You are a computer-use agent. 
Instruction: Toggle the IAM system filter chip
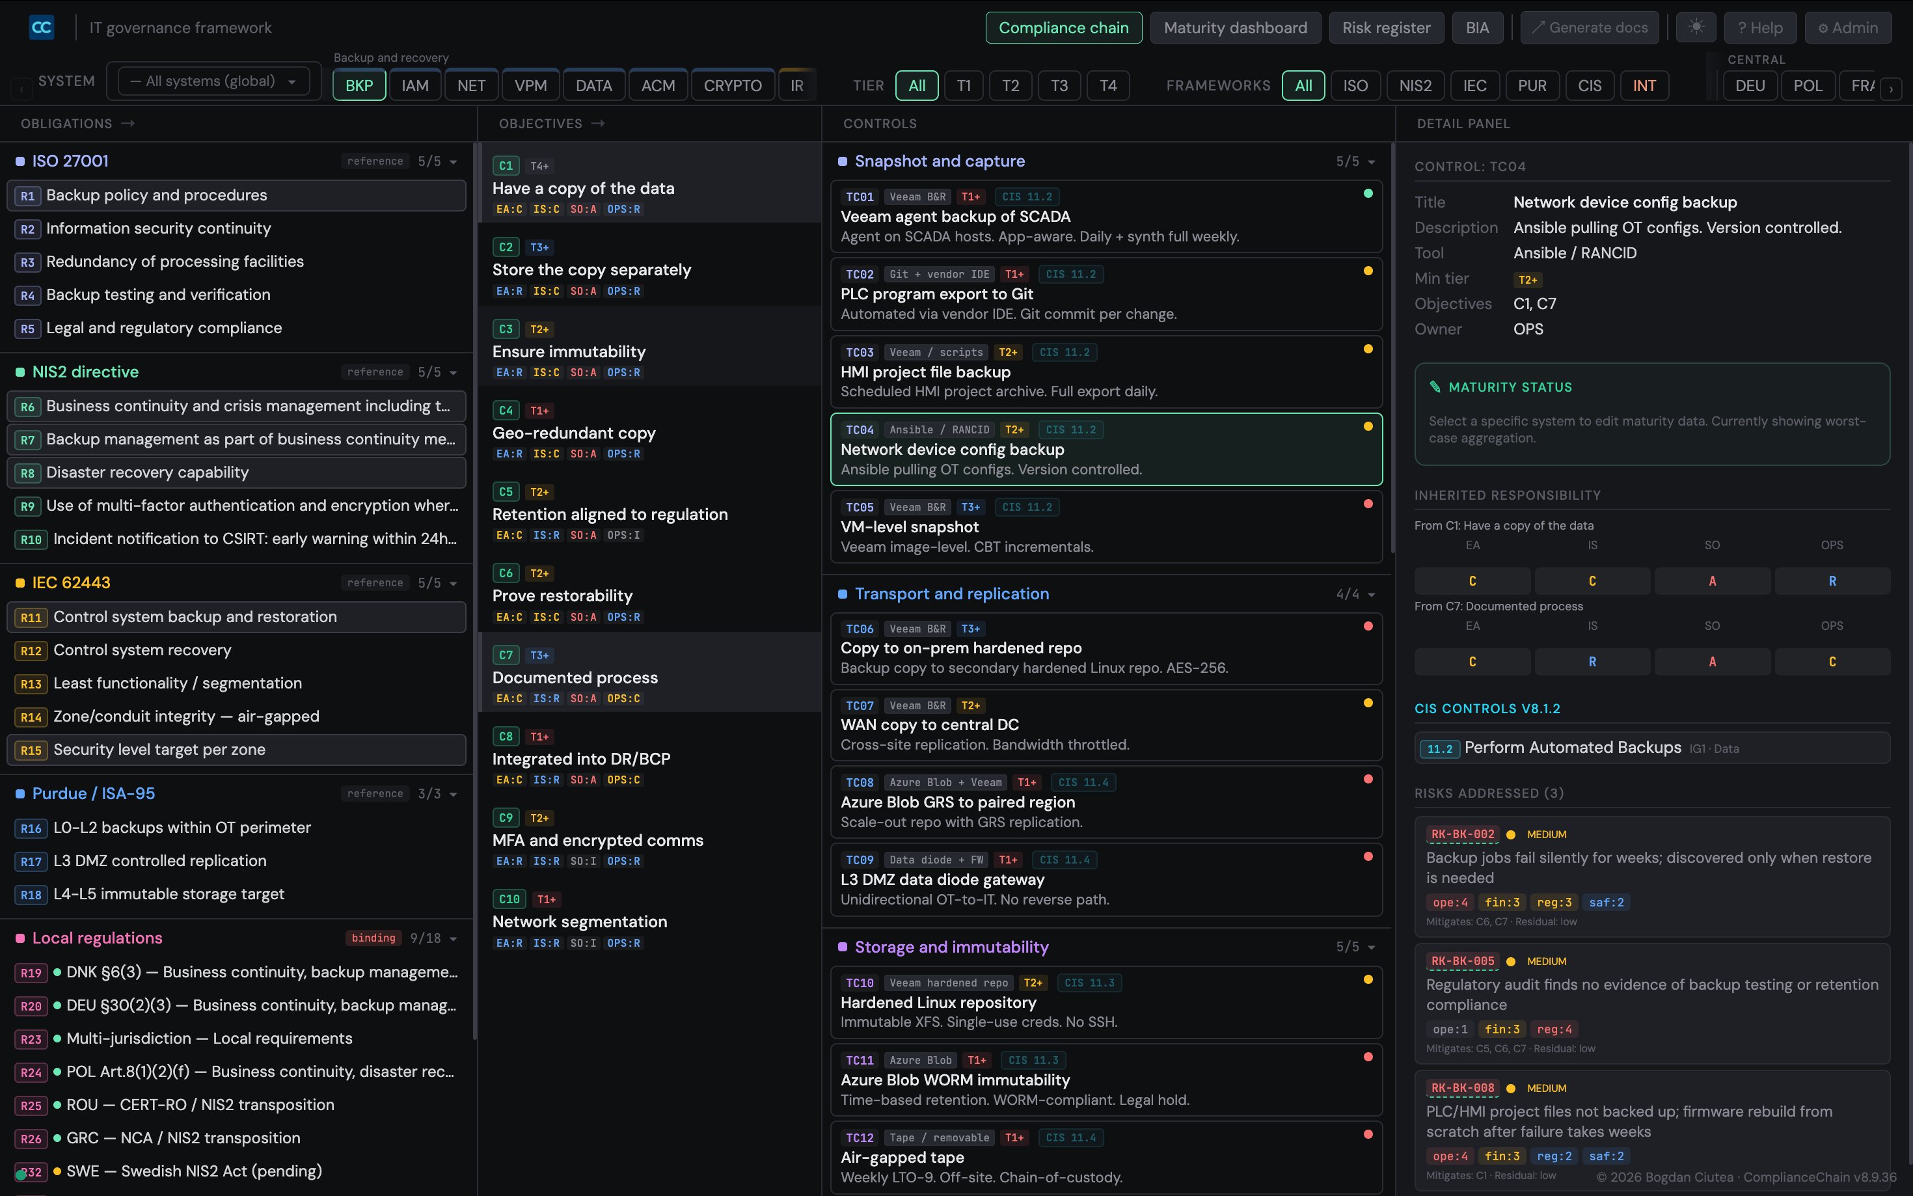point(415,85)
